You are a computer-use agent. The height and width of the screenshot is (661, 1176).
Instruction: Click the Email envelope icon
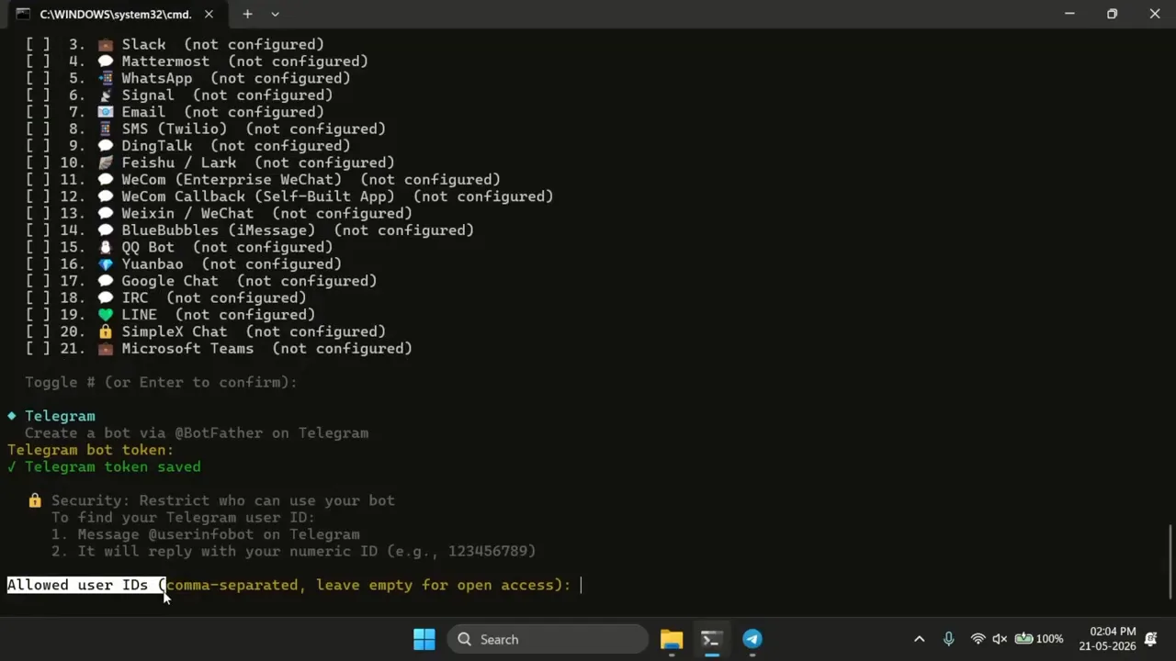coord(106,112)
